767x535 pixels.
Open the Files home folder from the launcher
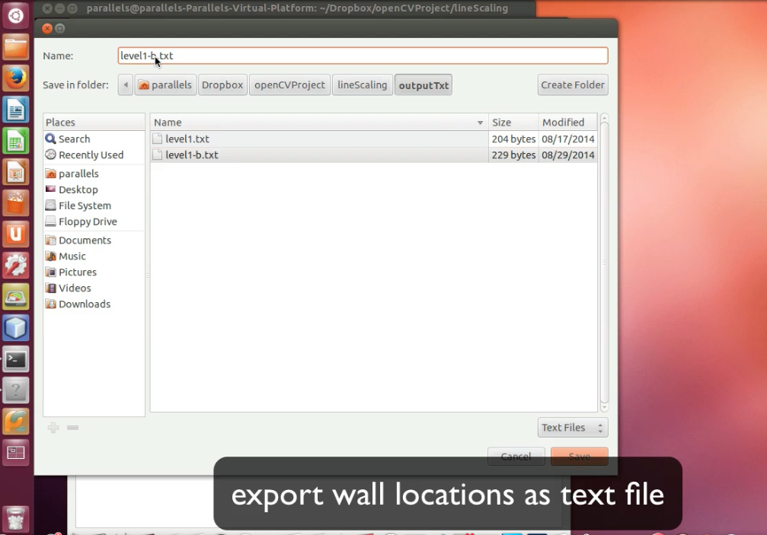point(15,47)
